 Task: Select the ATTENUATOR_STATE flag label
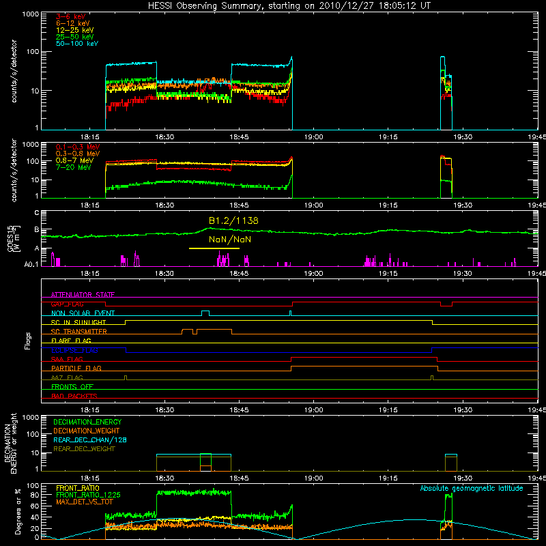[83, 295]
